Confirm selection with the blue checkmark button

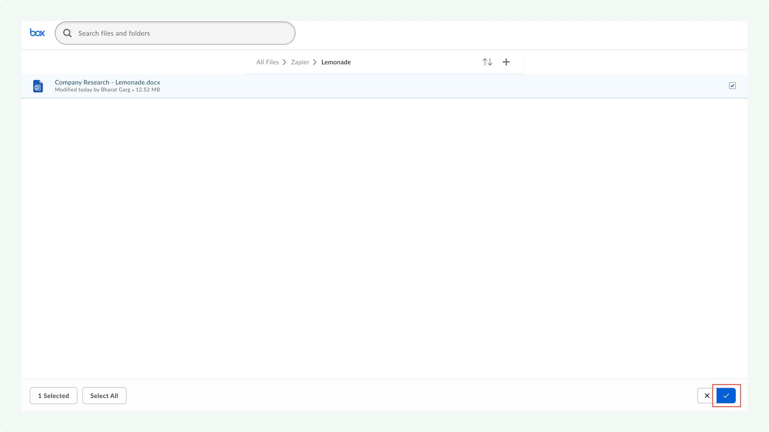[x=726, y=395]
